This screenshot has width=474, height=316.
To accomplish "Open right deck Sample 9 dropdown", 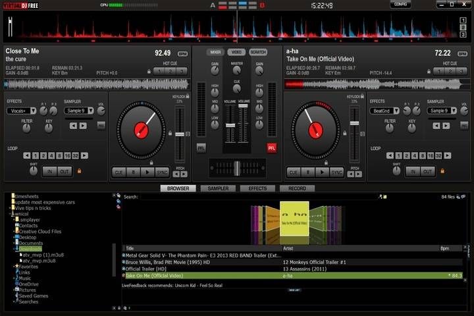I will coord(454,111).
